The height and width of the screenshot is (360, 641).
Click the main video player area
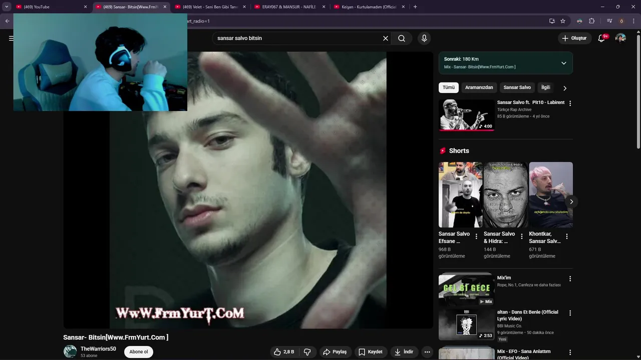click(248, 190)
